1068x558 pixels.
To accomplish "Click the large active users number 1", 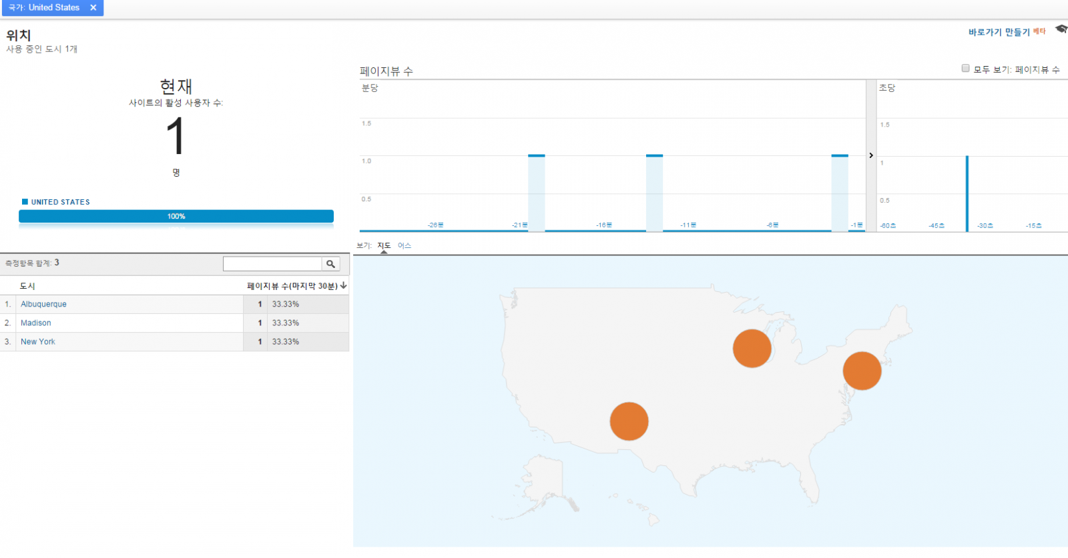I will coord(176,136).
